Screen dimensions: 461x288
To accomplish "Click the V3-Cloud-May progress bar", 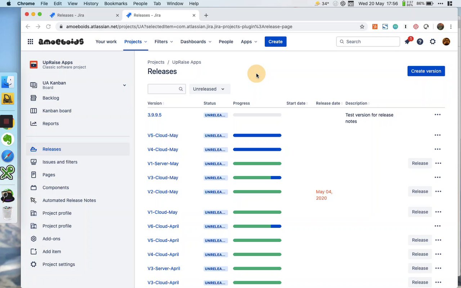I will 257,177.
